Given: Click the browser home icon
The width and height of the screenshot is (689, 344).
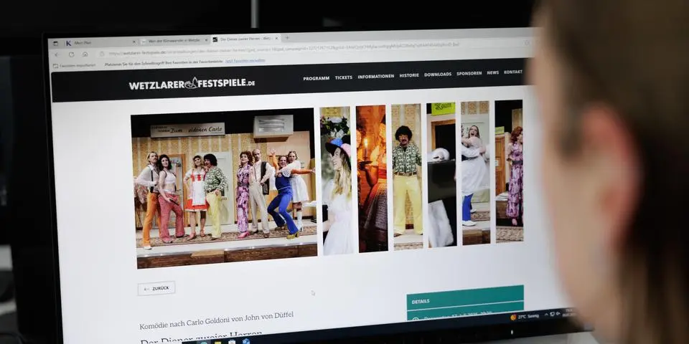Looking at the screenshot, I should [85, 54].
